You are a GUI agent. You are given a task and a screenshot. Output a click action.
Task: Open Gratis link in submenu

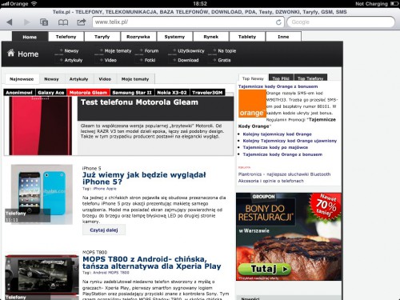224,60
